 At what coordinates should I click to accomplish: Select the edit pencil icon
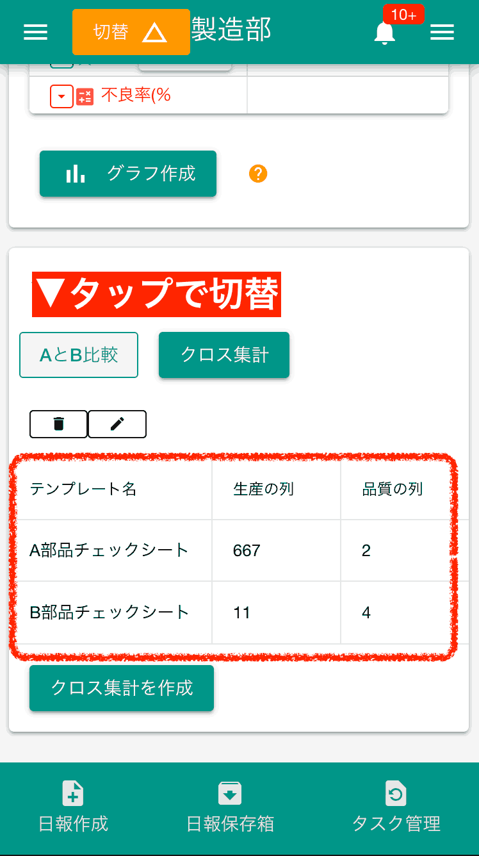coord(117,424)
